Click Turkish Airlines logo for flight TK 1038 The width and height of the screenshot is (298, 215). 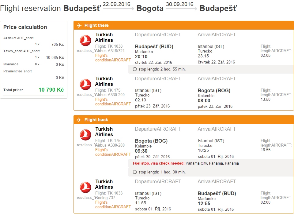(x=85, y=41)
